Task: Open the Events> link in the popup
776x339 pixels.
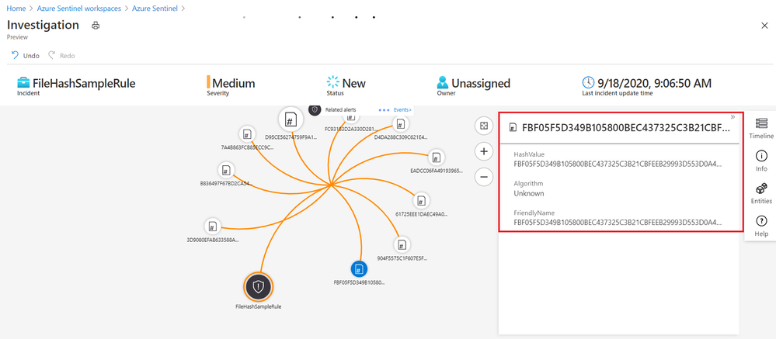Action: point(402,109)
